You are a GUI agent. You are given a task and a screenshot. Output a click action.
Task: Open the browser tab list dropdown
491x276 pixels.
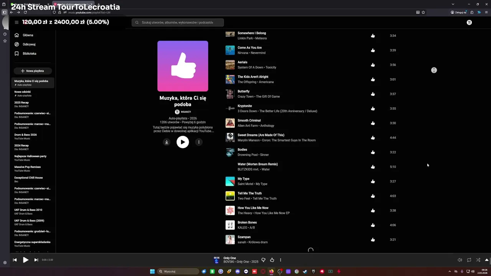click(x=453, y=4)
